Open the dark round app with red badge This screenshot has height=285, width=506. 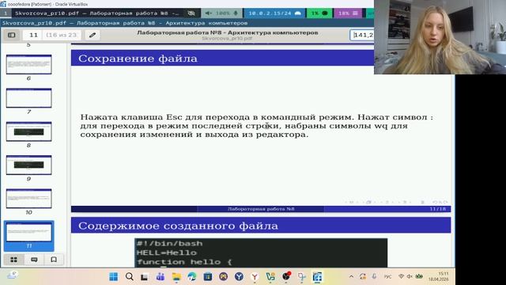[286, 276]
